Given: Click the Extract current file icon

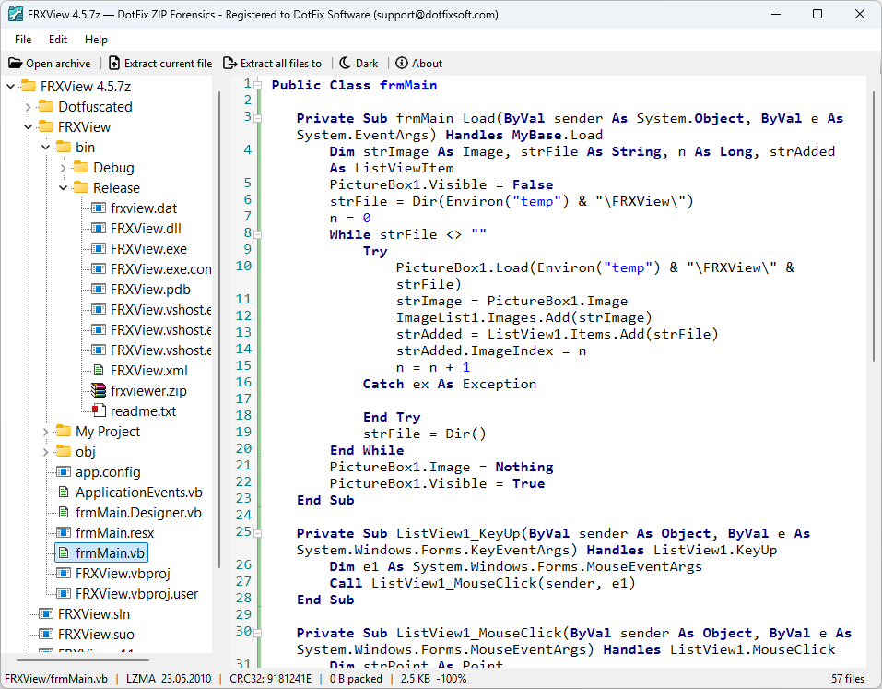Looking at the screenshot, I should pos(114,63).
